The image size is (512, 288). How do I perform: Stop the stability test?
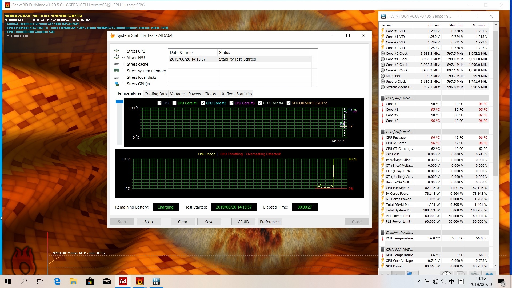click(x=149, y=222)
